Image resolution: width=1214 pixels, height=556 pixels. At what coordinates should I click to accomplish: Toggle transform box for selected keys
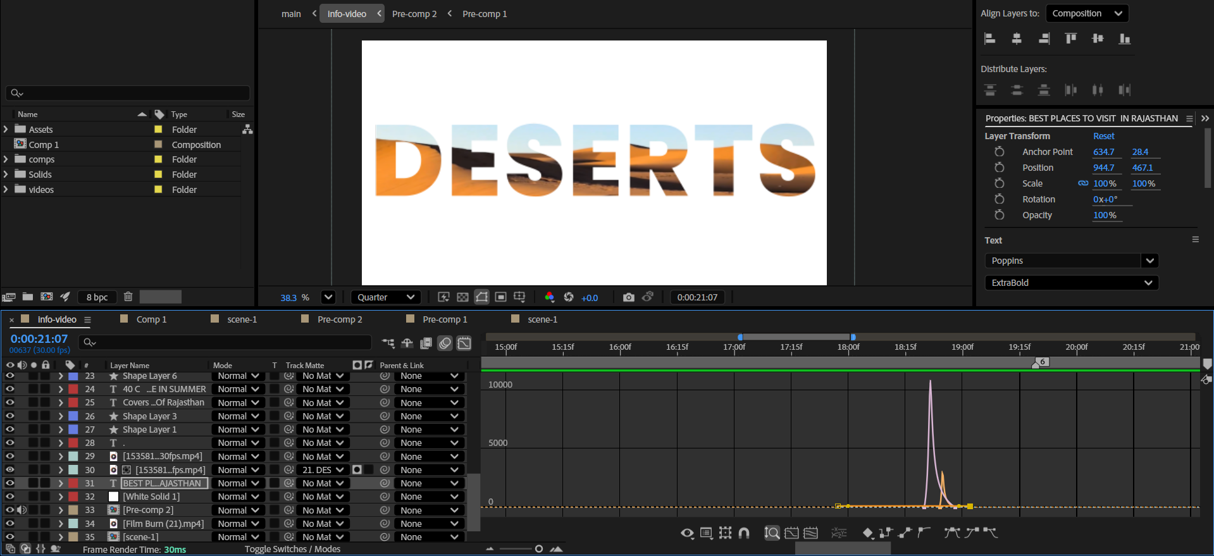point(726,533)
